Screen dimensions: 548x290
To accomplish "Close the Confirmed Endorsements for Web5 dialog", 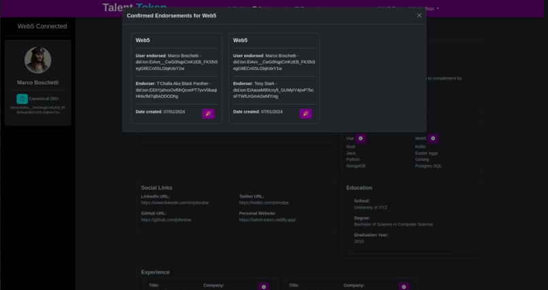I will (419, 16).
